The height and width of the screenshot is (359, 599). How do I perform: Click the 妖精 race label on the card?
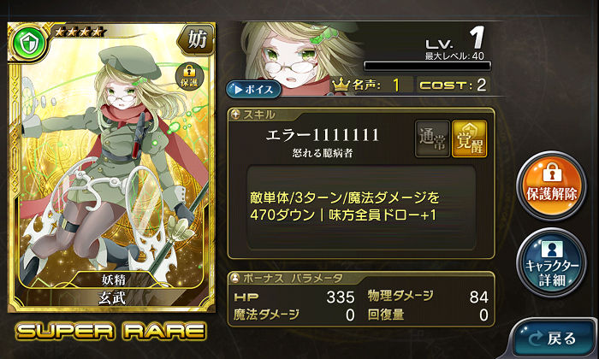click(x=114, y=280)
